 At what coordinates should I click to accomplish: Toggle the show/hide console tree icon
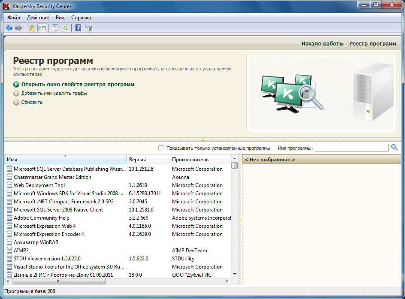pyautogui.click(x=42, y=28)
